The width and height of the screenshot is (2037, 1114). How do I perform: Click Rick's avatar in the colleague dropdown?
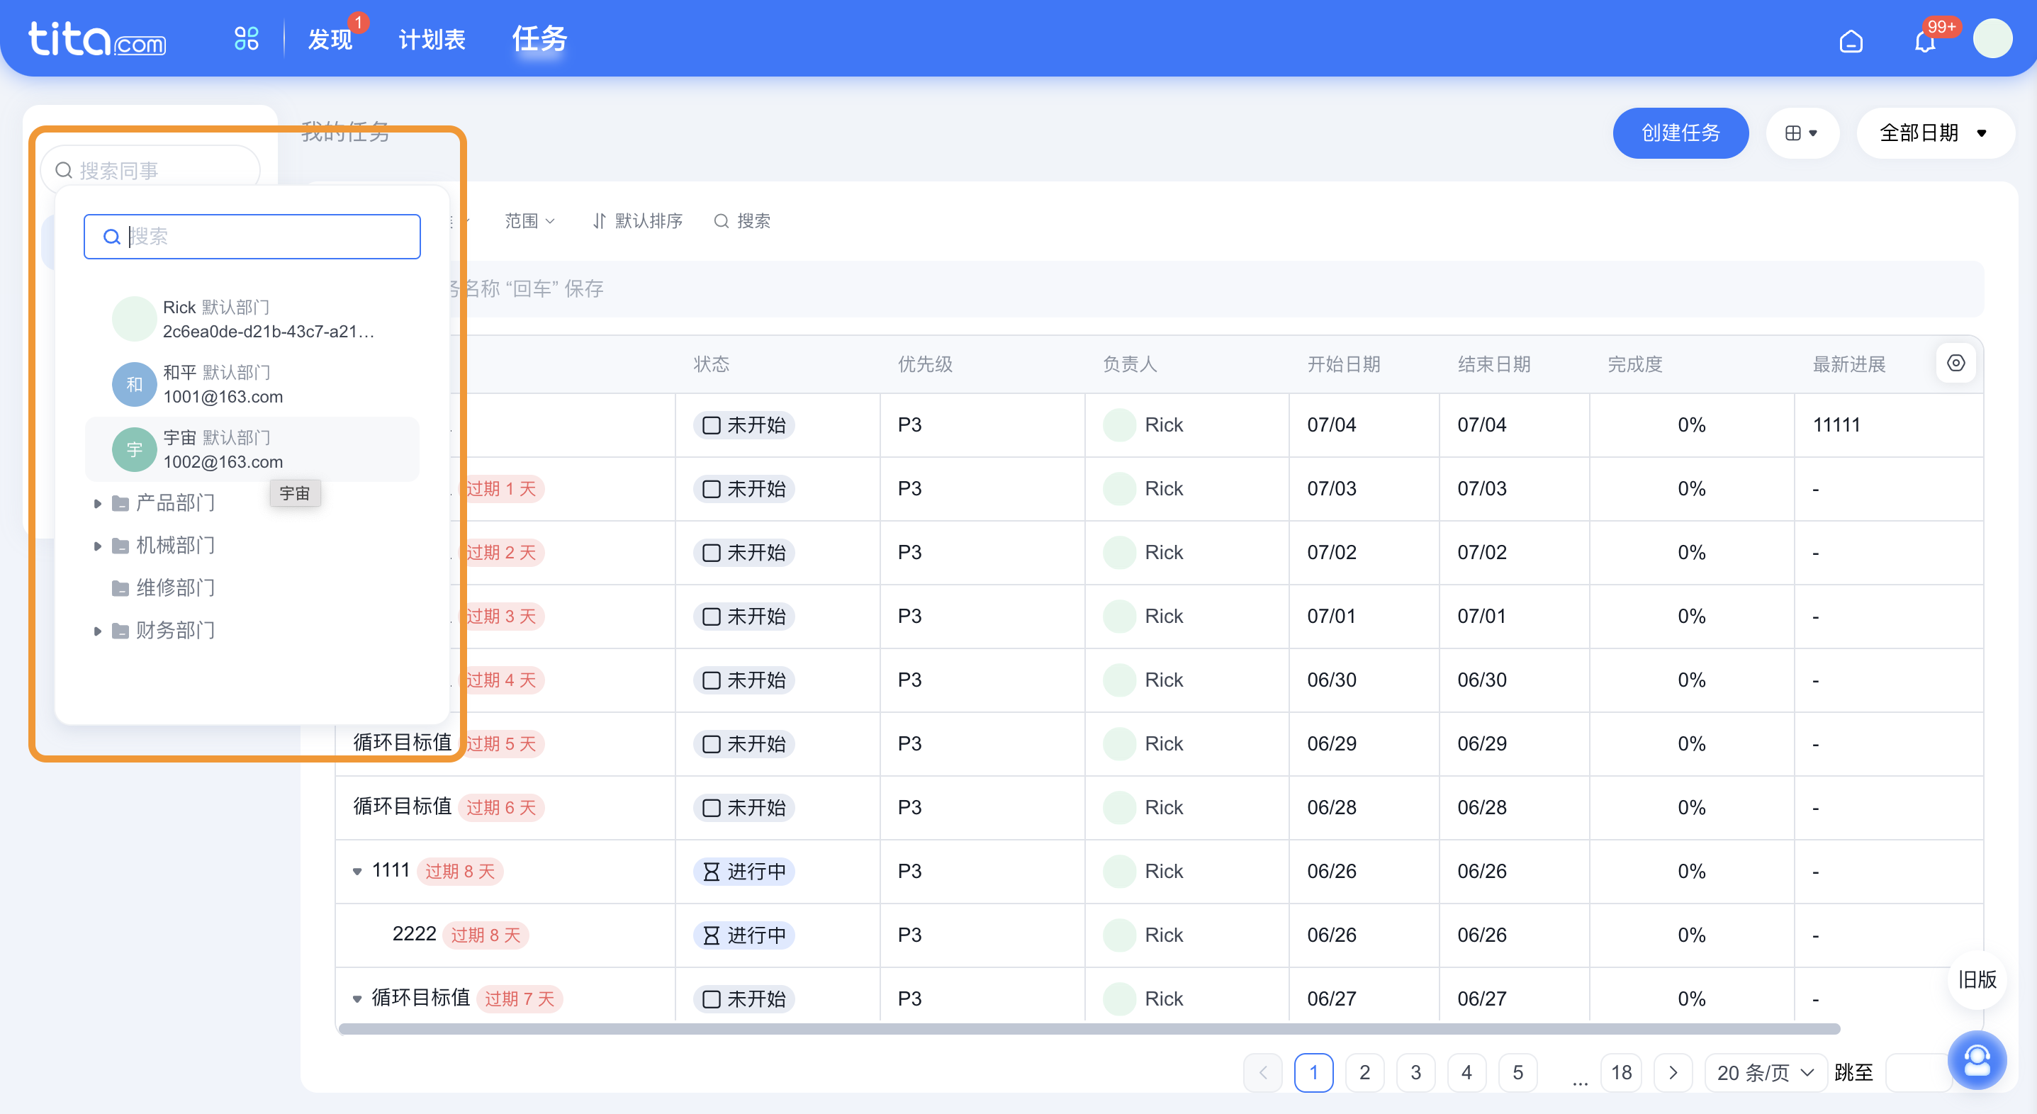pyautogui.click(x=135, y=319)
